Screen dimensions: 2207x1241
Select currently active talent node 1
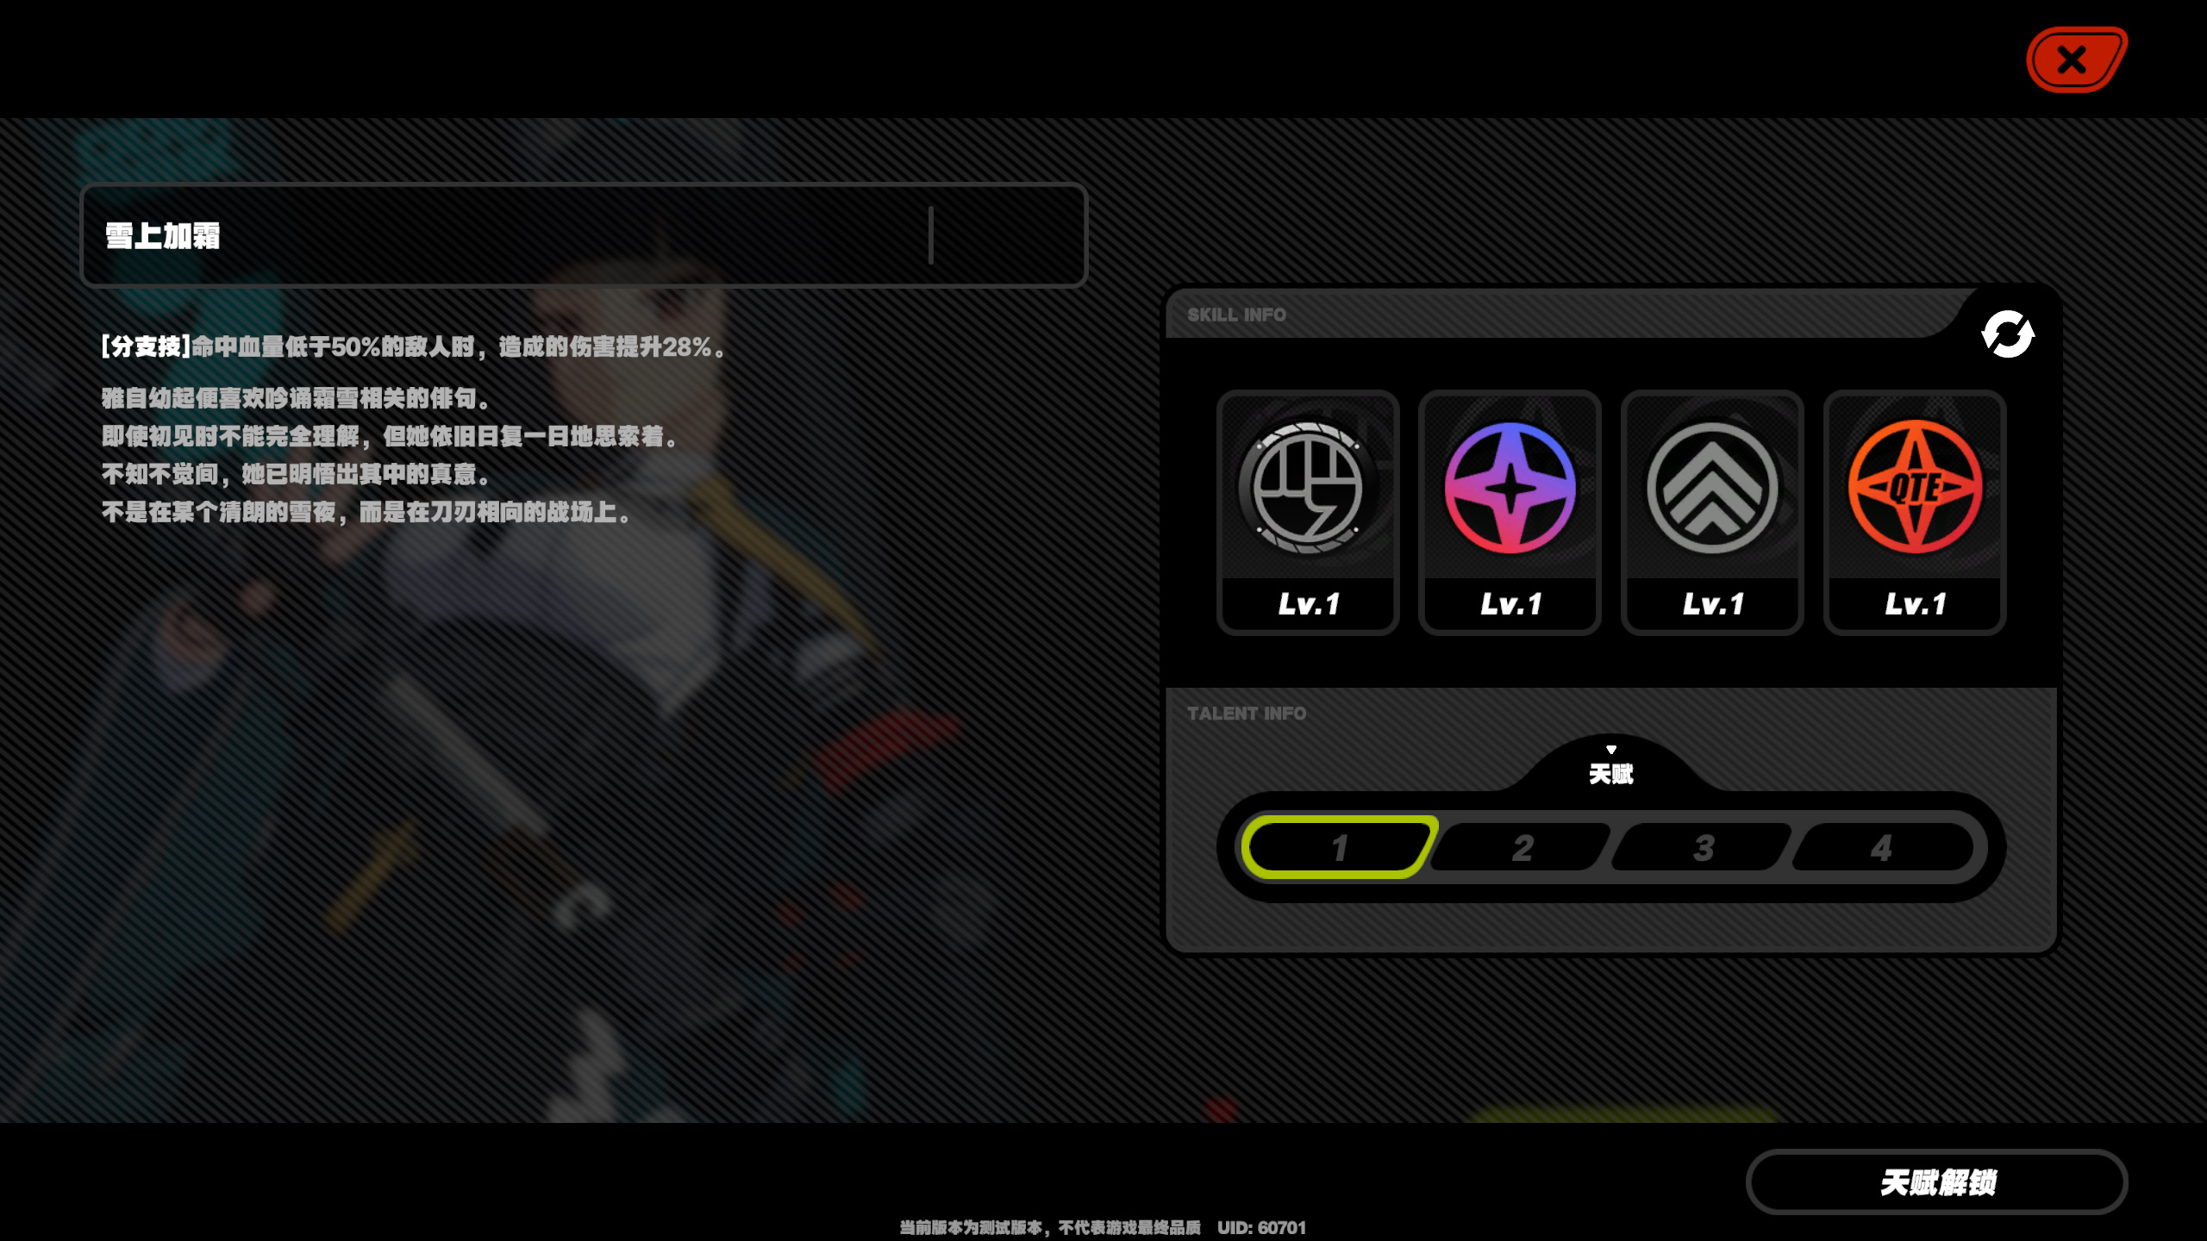coord(1337,847)
